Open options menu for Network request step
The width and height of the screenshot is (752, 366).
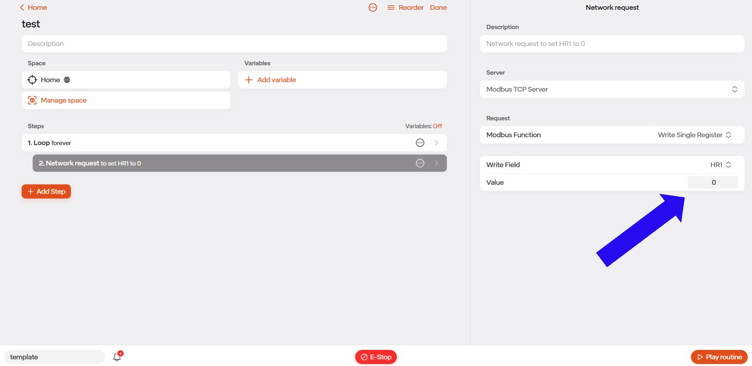[420, 163]
